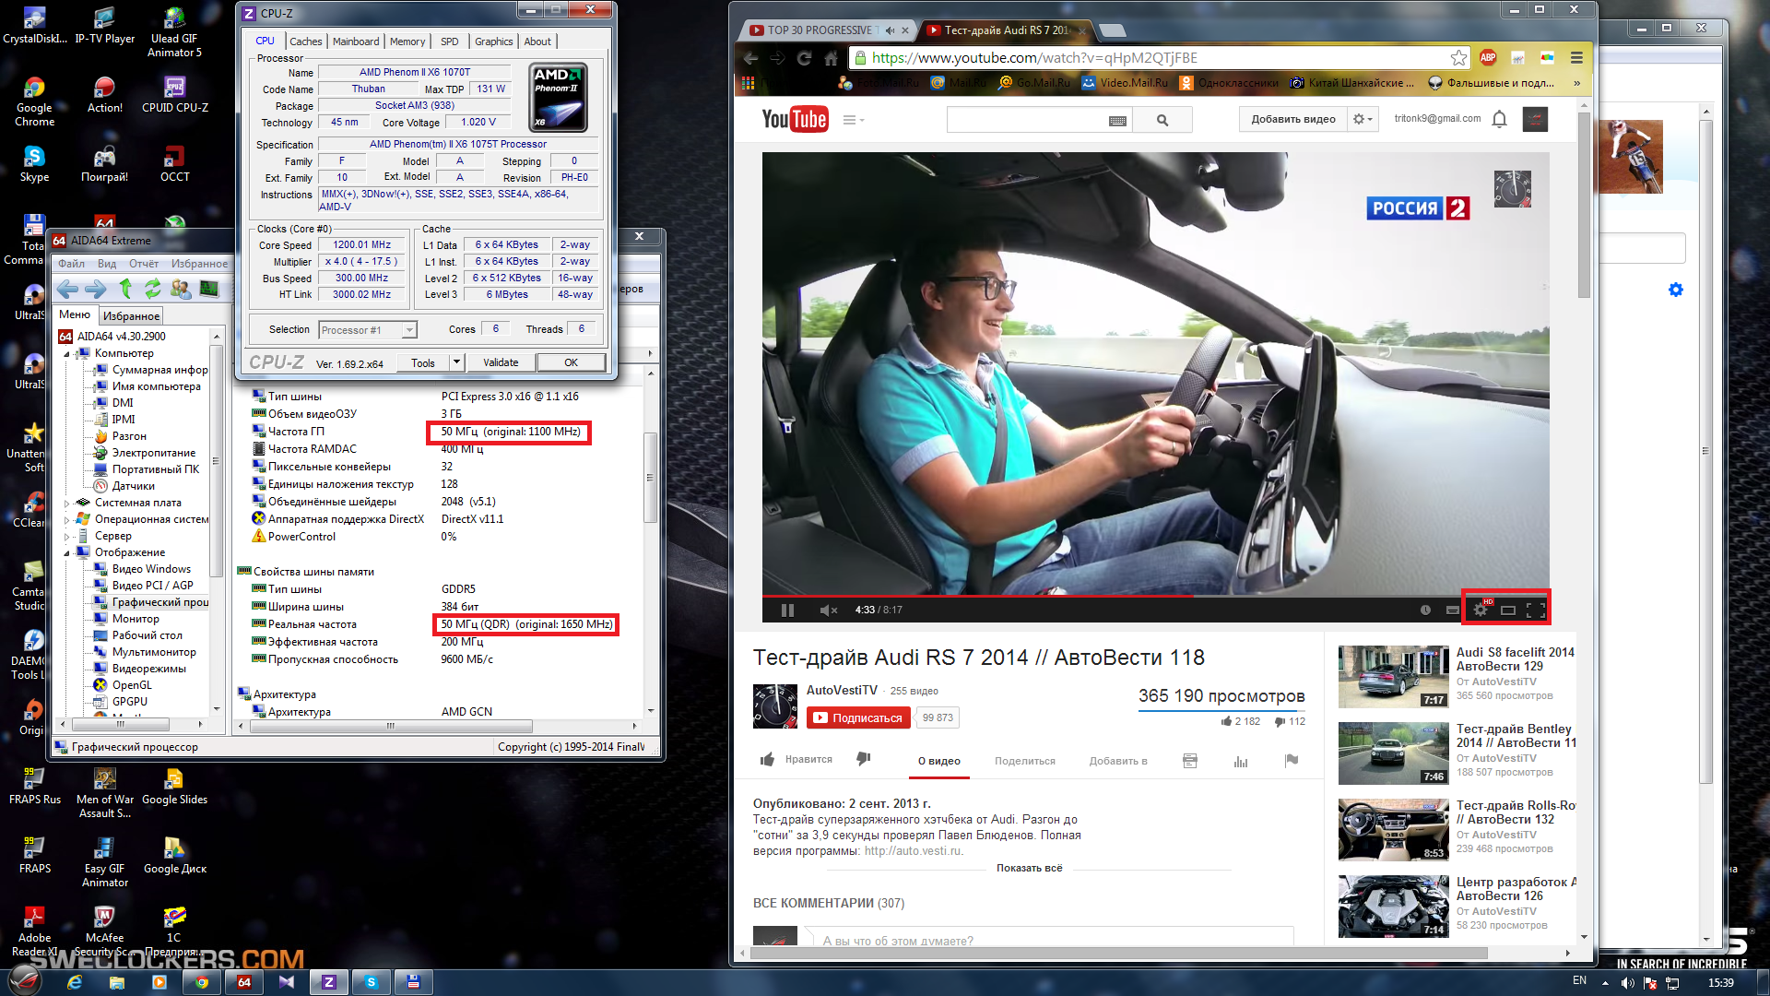
Task: Open the Отчёт menu in AIDA64
Action: tap(144, 264)
